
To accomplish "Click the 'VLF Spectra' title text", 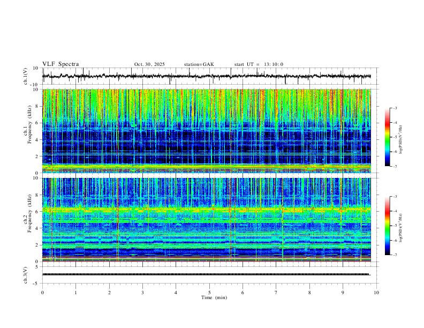I will pos(60,64).
